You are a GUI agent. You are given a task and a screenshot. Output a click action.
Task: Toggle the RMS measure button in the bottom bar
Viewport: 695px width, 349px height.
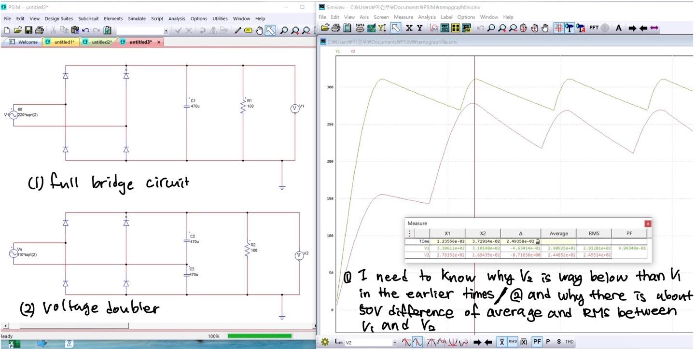(x=513, y=342)
